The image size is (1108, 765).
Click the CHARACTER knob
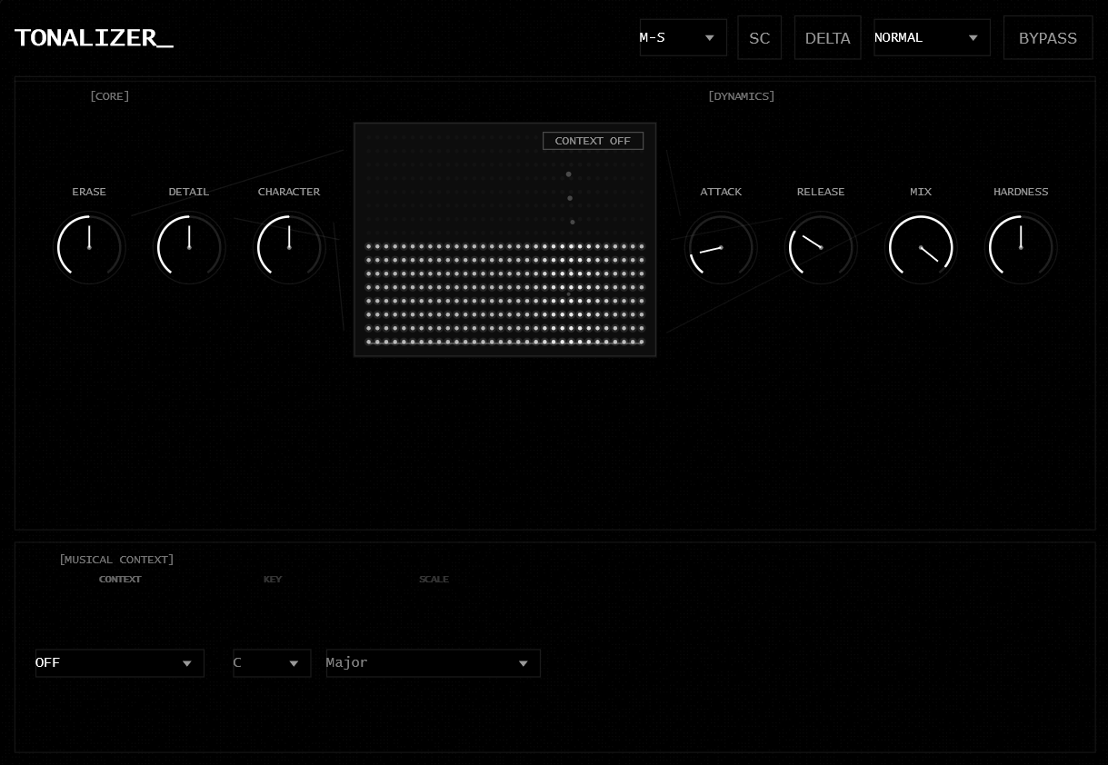pos(289,247)
